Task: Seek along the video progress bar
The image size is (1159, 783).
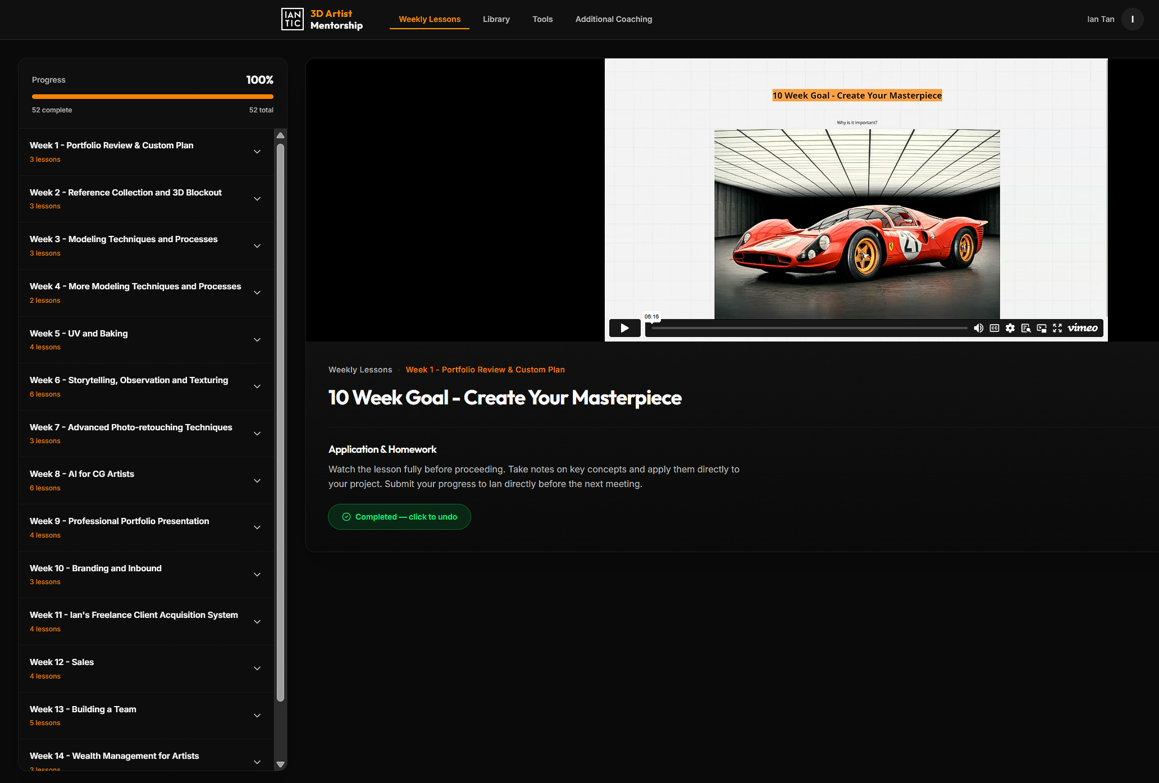Action: tap(809, 328)
